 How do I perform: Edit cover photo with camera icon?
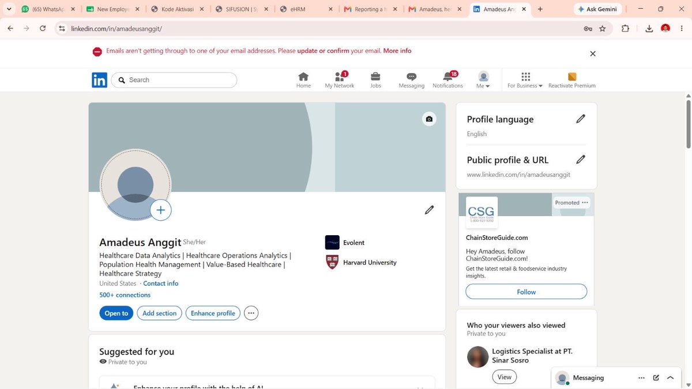429,119
